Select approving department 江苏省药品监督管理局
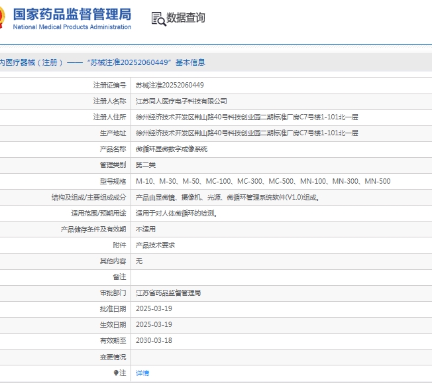Viewport: 432px width, 386px height. tap(168, 292)
